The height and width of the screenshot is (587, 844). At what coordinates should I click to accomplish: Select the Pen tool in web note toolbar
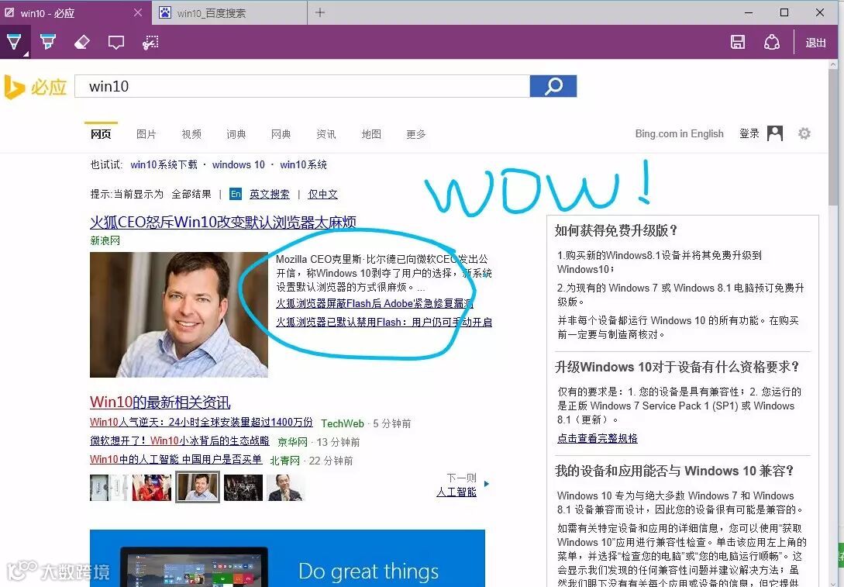[x=13, y=41]
